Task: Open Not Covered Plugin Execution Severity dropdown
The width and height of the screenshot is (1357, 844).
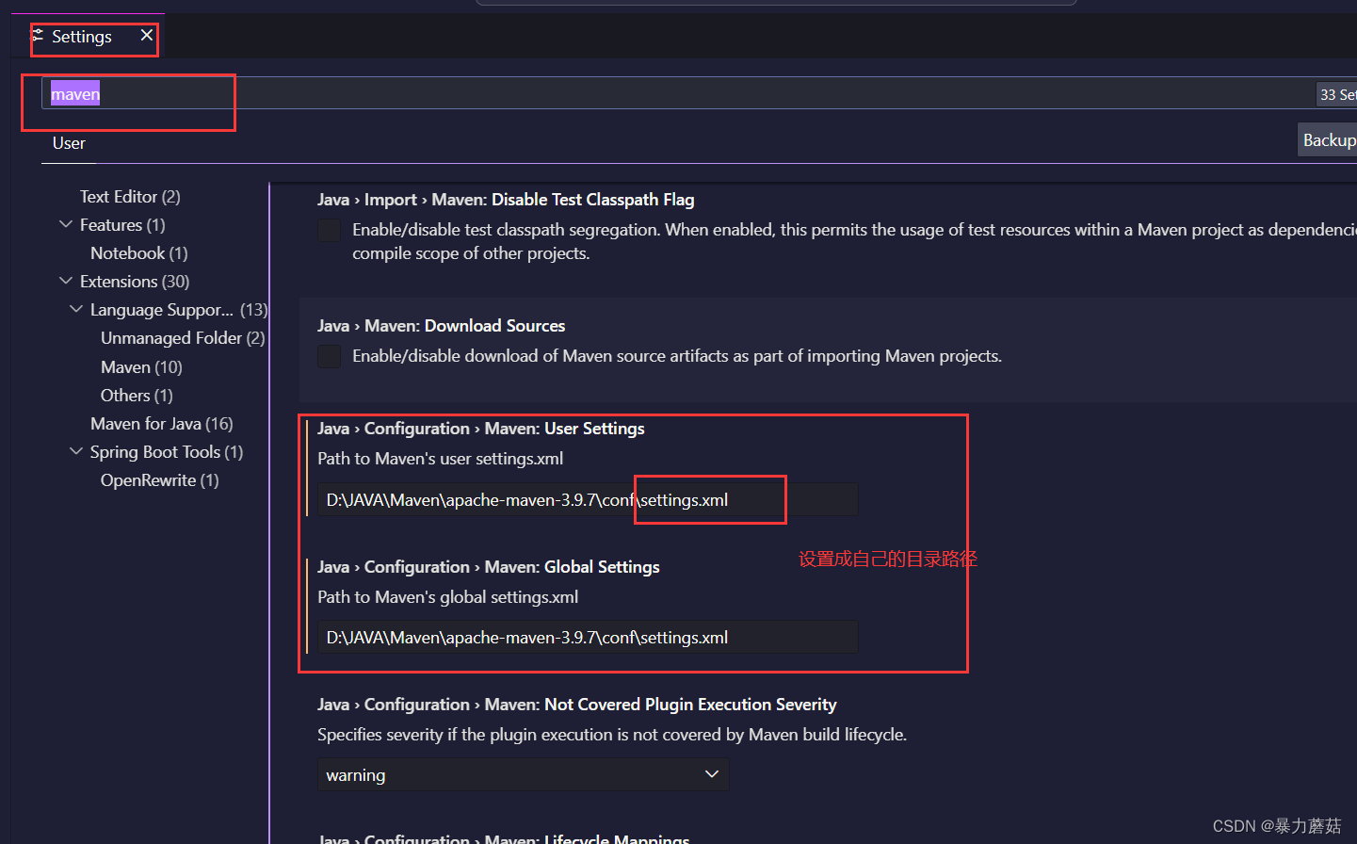Action: pyautogui.click(x=523, y=774)
